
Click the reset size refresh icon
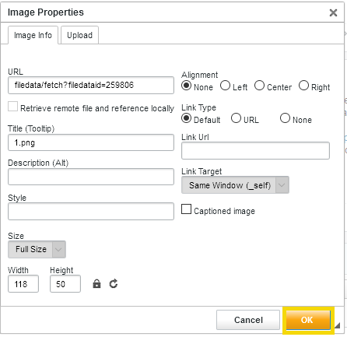tap(114, 283)
